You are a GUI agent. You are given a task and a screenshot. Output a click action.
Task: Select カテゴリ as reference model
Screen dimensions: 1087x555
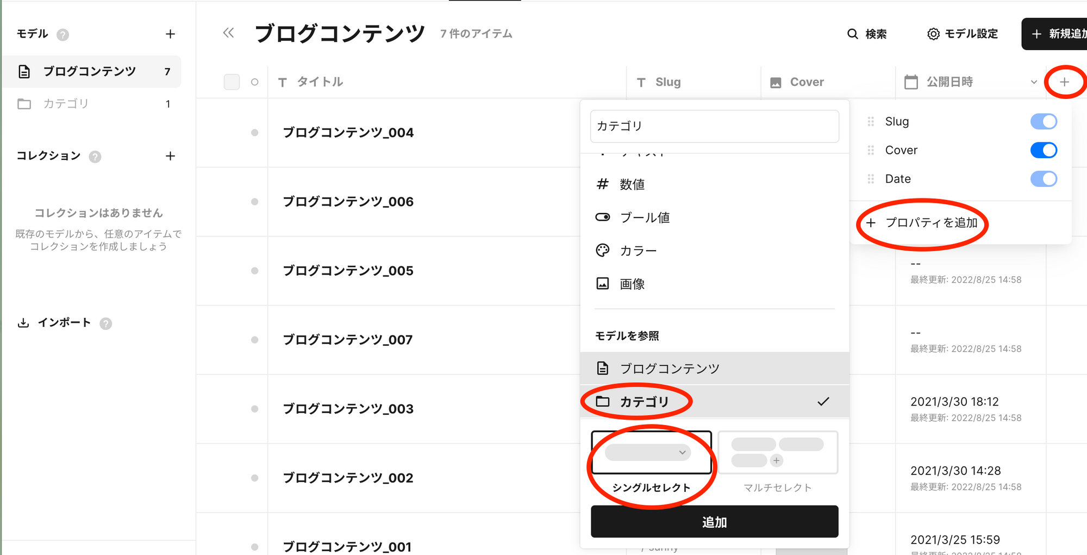click(715, 402)
